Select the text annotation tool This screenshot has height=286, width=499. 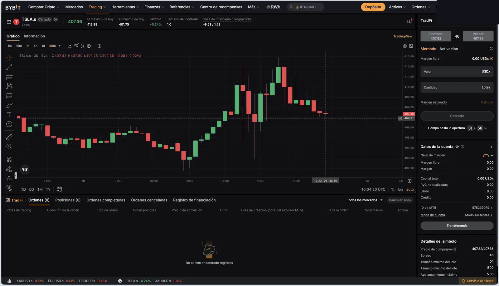pyautogui.click(x=9, y=115)
